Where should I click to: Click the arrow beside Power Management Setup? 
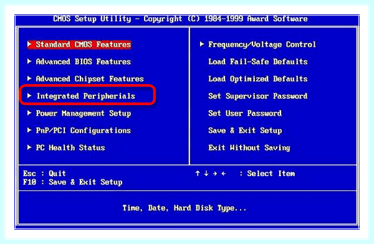click(x=29, y=113)
